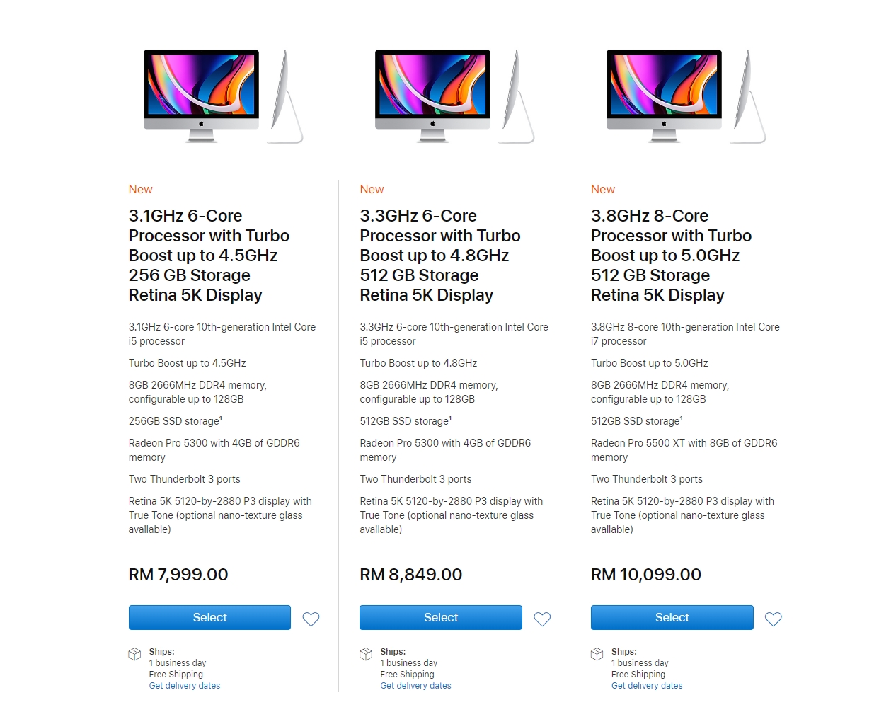
Task: Click the 3.1GHz 6-Core Processor heading
Action: 209,255
